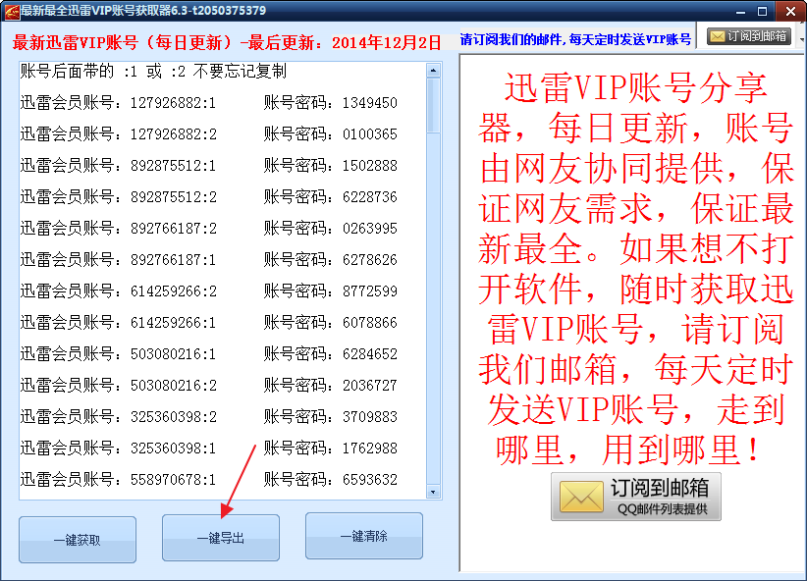This screenshot has height=581, width=807.
Task: Click 订阅到邮箱 button in top bar
Action: point(749,36)
